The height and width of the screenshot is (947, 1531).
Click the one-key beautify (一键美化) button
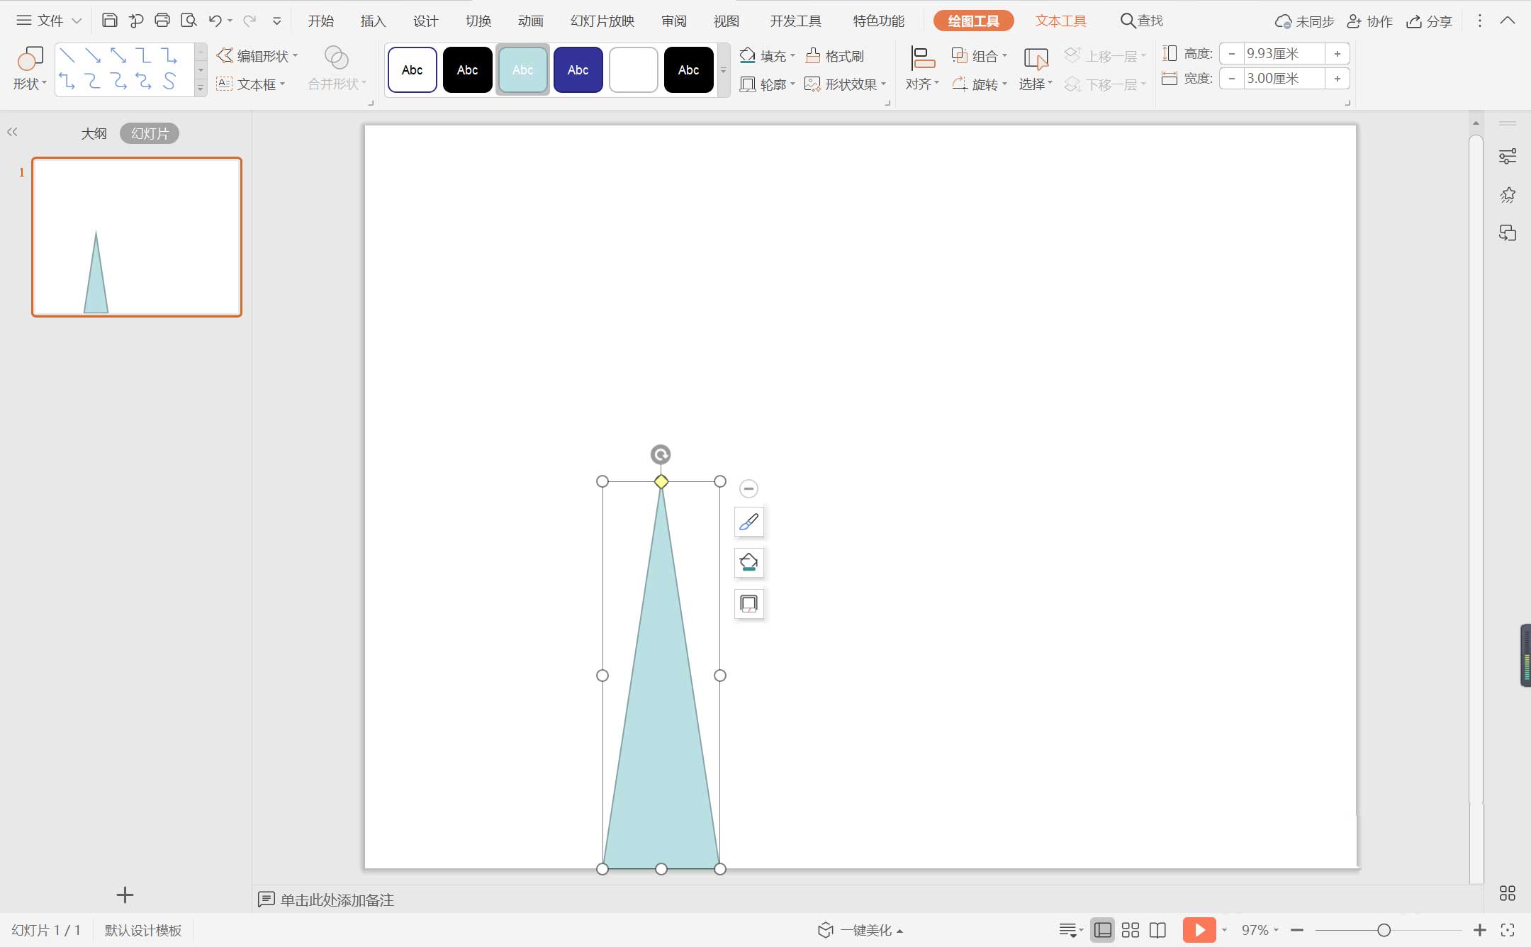[x=860, y=930]
